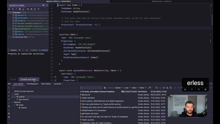Click the New Branch plus icon in Git log

pos(9,92)
